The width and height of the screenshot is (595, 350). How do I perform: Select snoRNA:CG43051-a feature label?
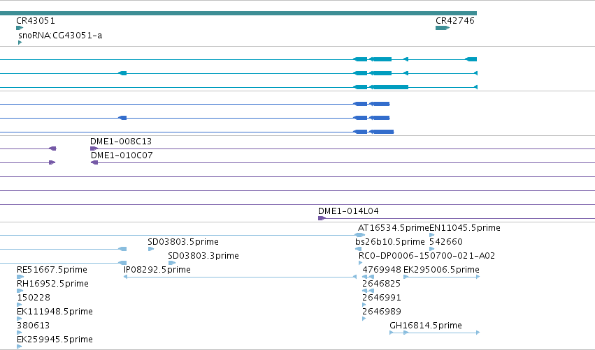(60, 36)
